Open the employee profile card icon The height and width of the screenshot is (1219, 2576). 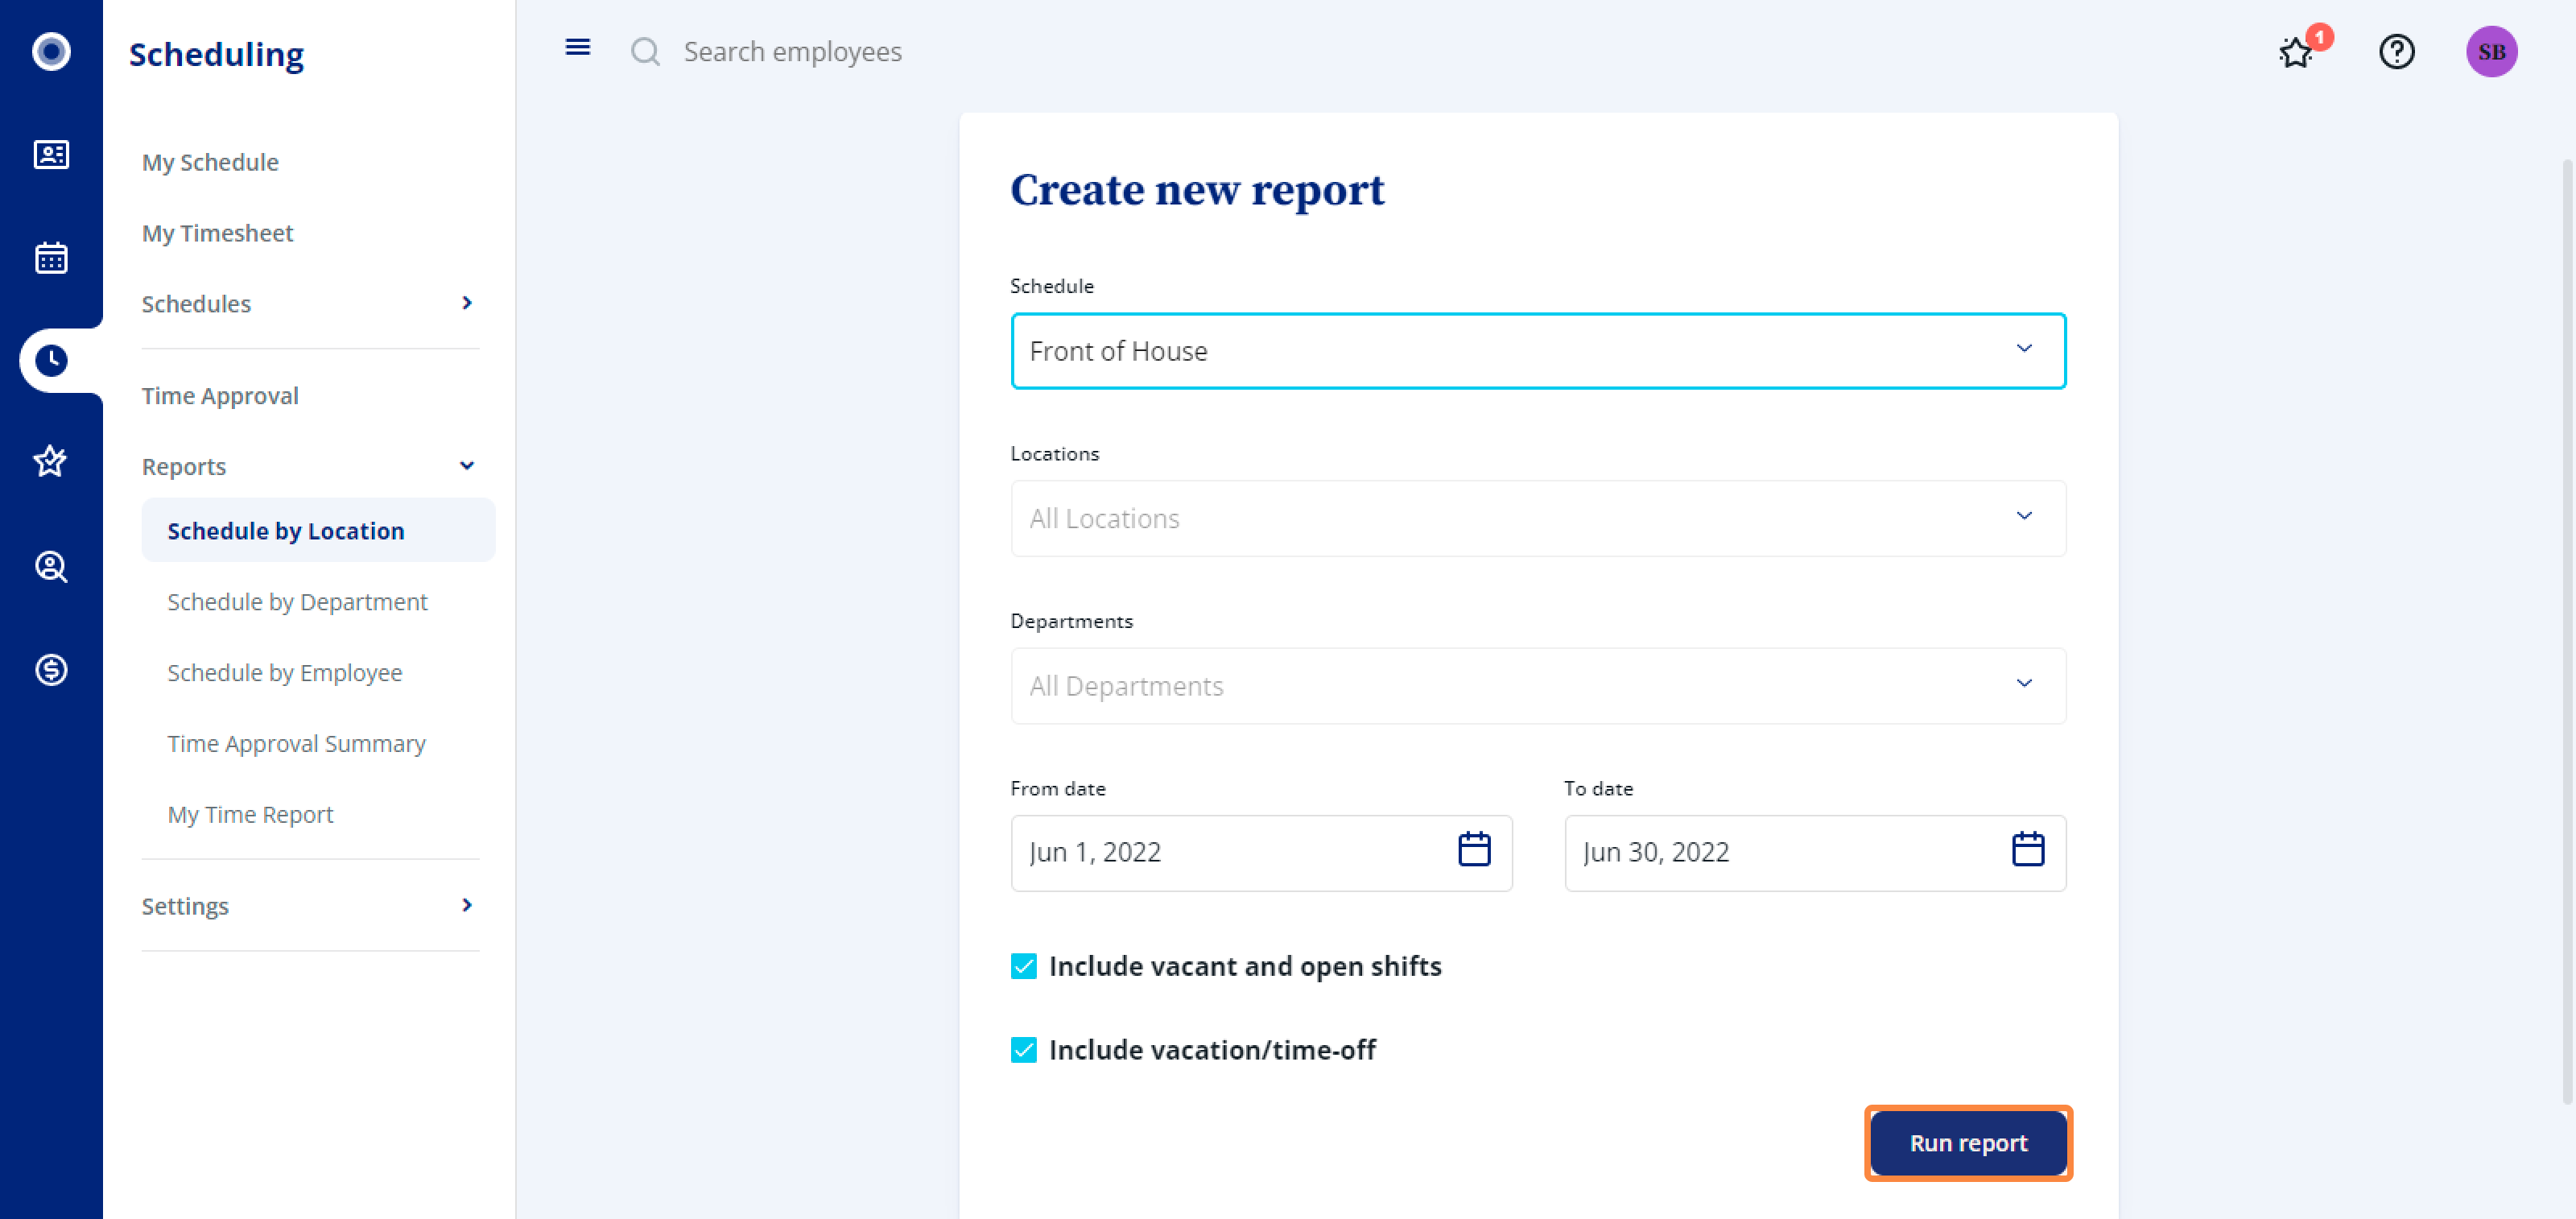point(51,155)
